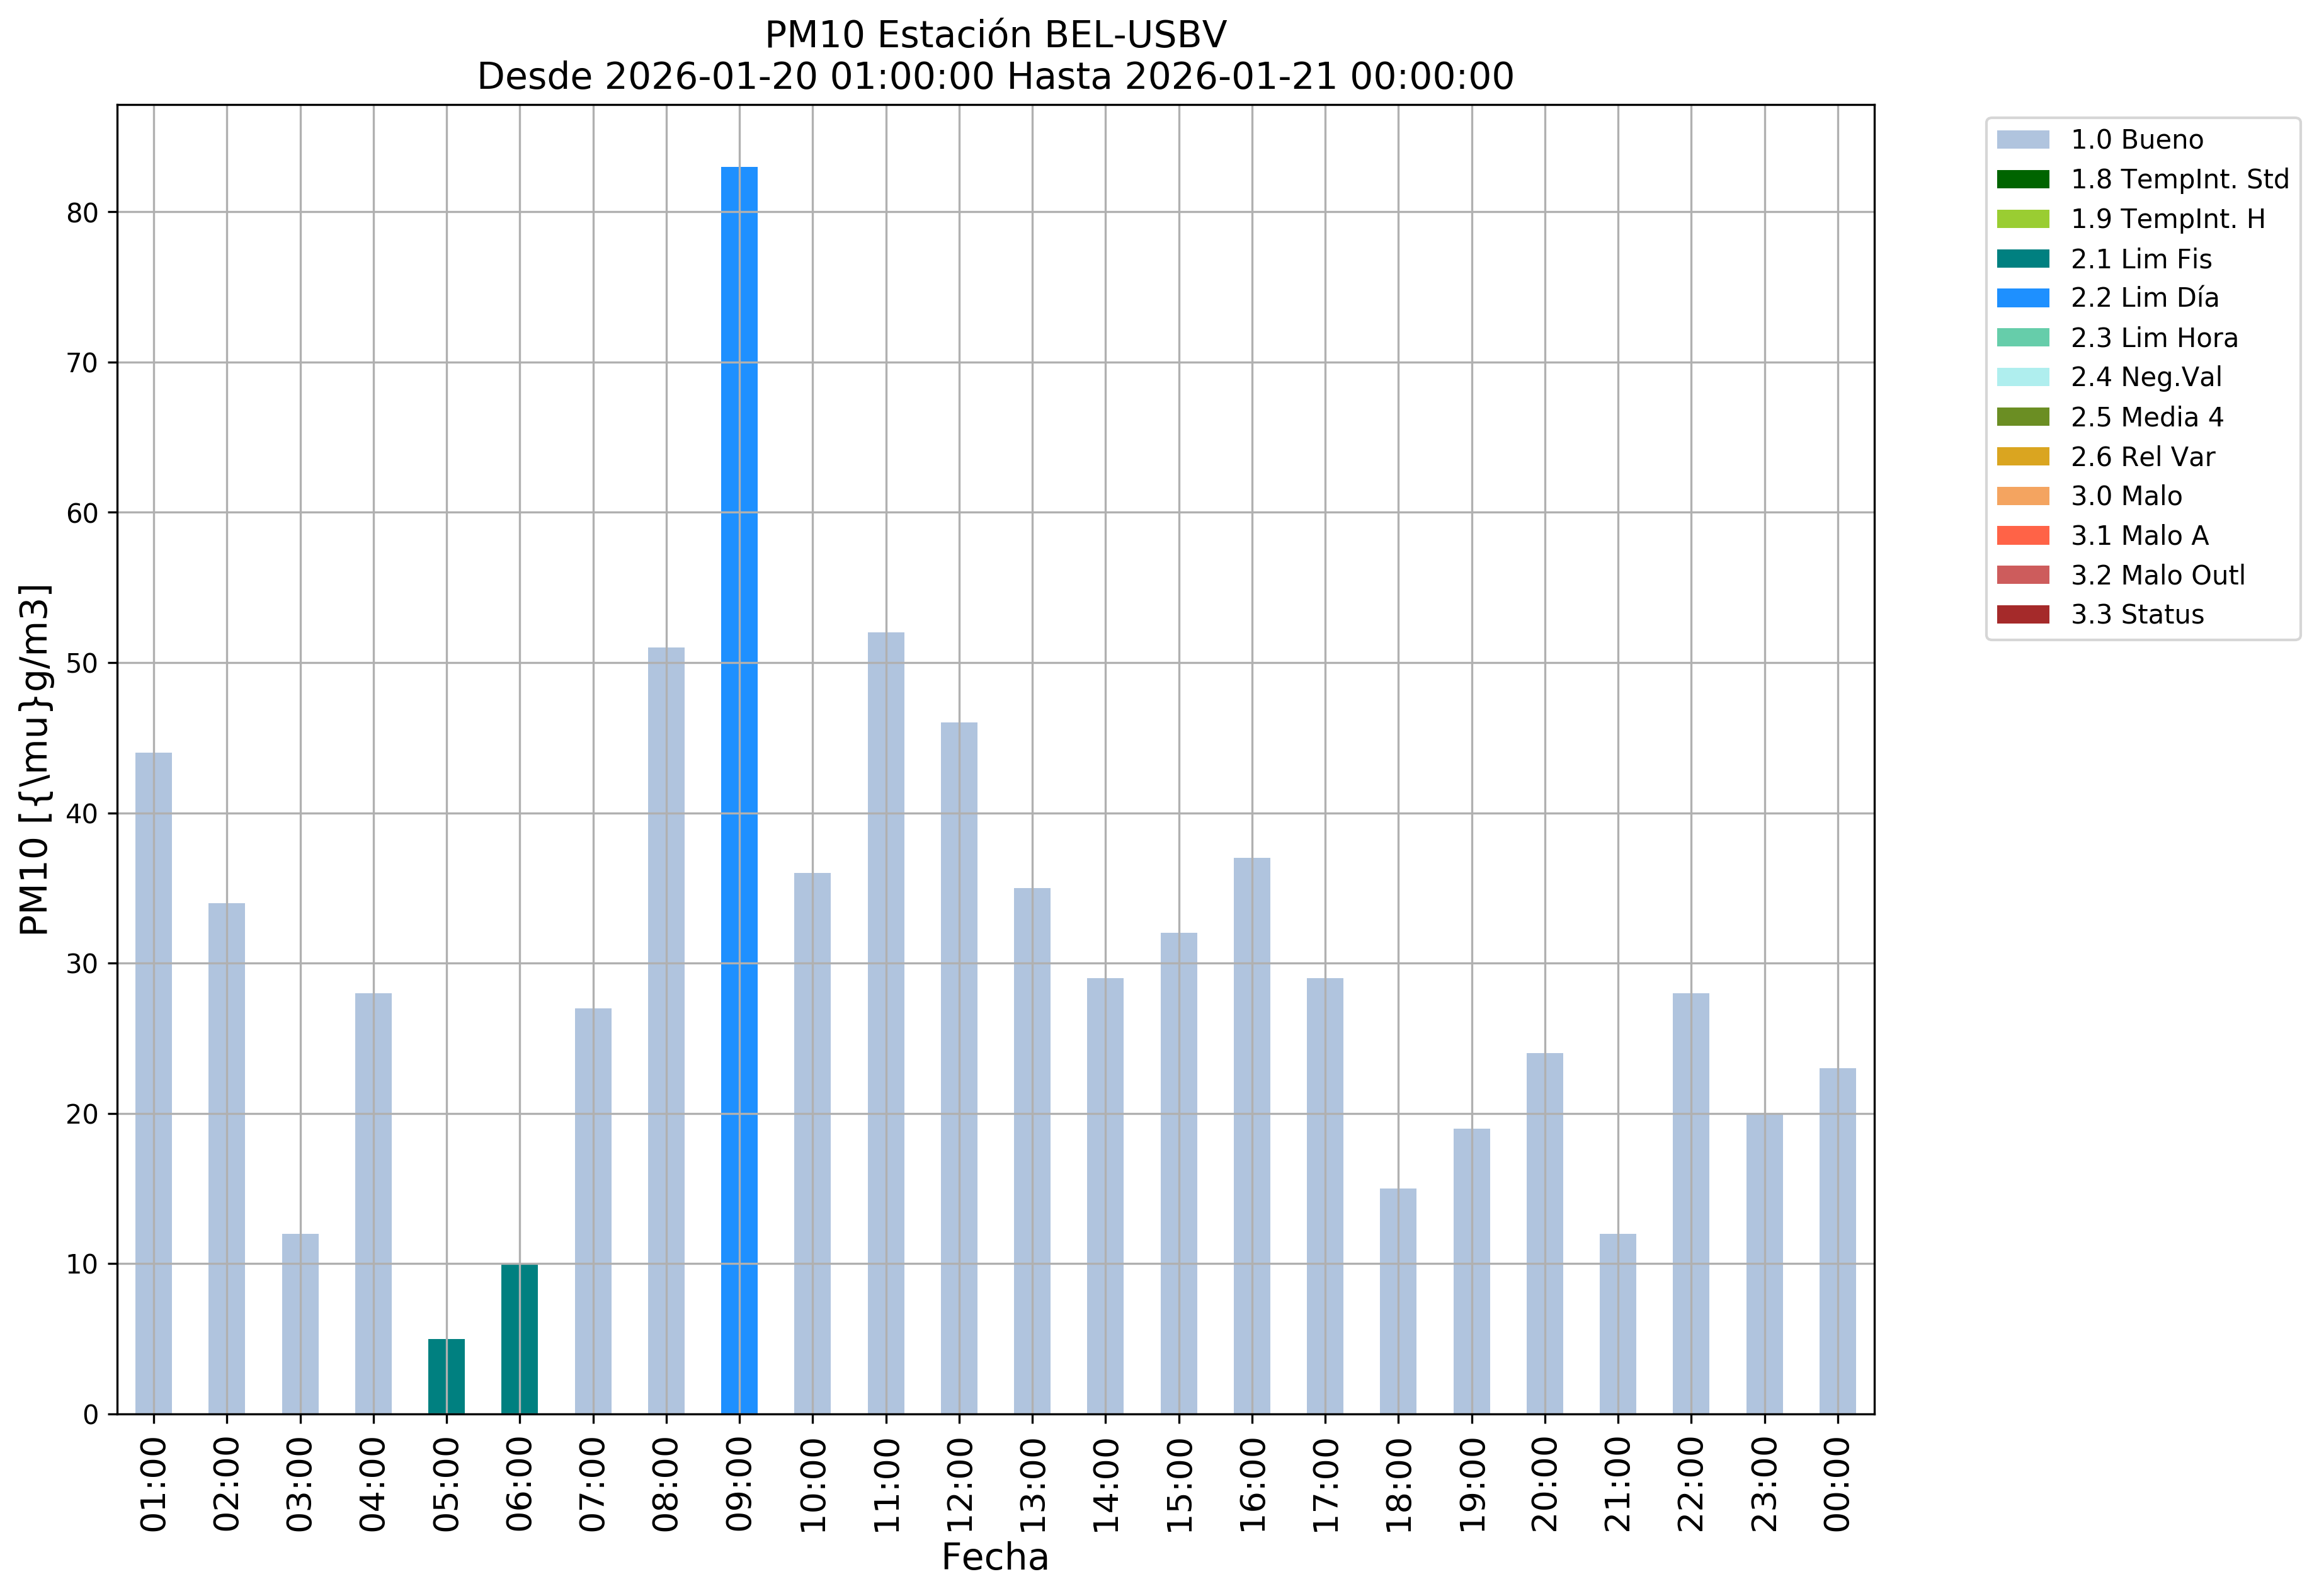Click the 16:00 x-axis tick label
Viewport: 2319px width, 1596px height.
click(x=1252, y=1485)
